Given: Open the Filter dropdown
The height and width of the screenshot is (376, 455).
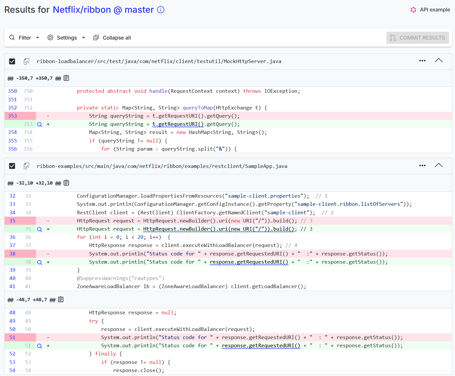Looking at the screenshot, I should (24, 38).
